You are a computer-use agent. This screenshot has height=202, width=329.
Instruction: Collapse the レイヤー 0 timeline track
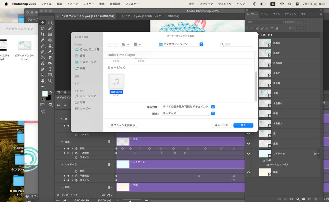coord(62,164)
